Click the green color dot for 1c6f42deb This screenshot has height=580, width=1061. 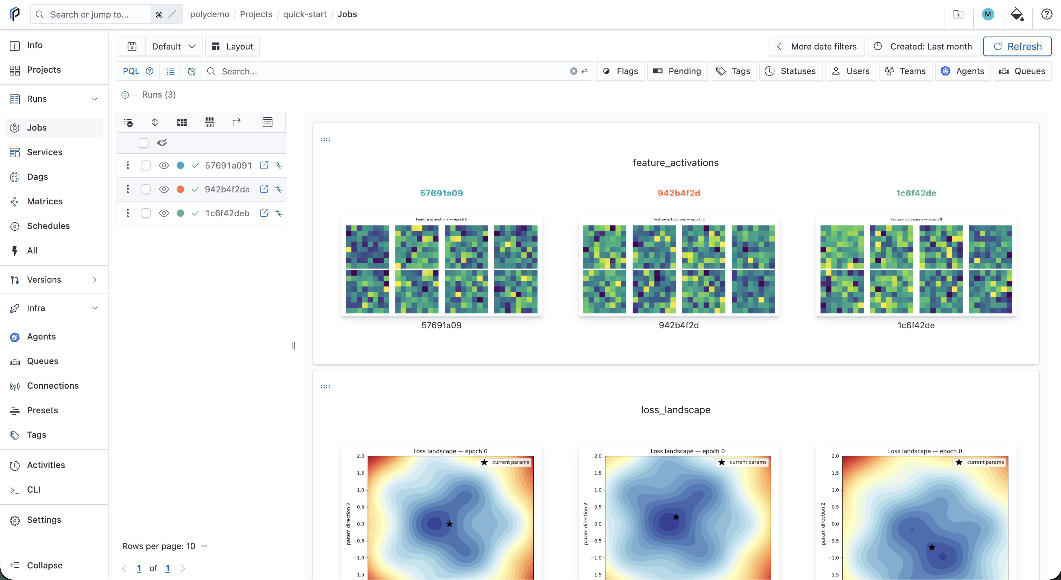pos(180,213)
